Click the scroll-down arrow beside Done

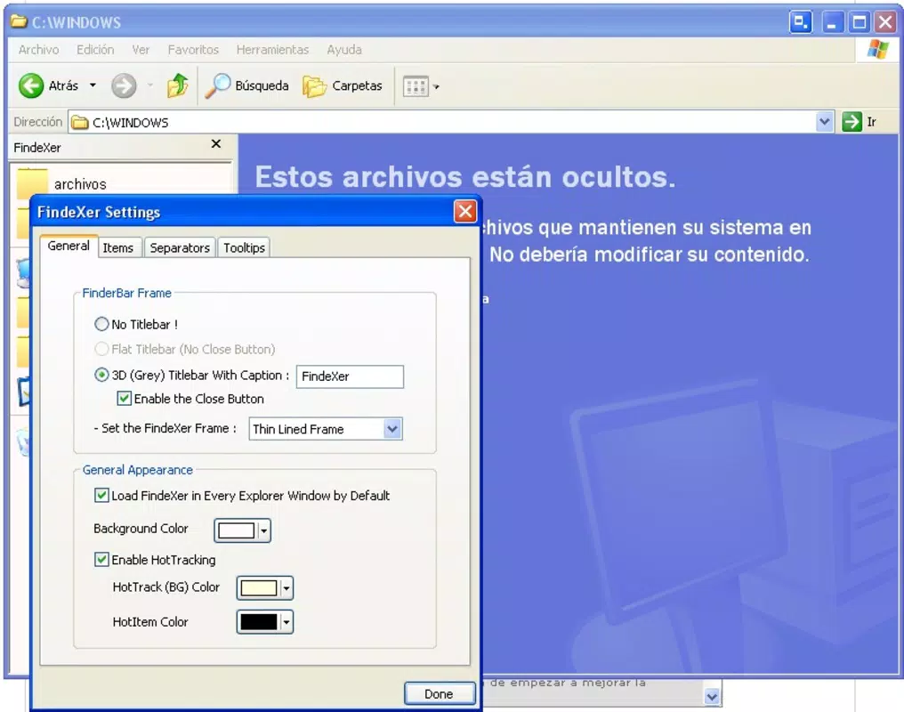712,697
